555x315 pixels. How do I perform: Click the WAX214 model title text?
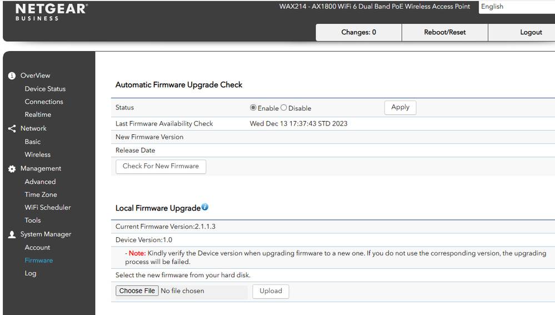point(374,6)
